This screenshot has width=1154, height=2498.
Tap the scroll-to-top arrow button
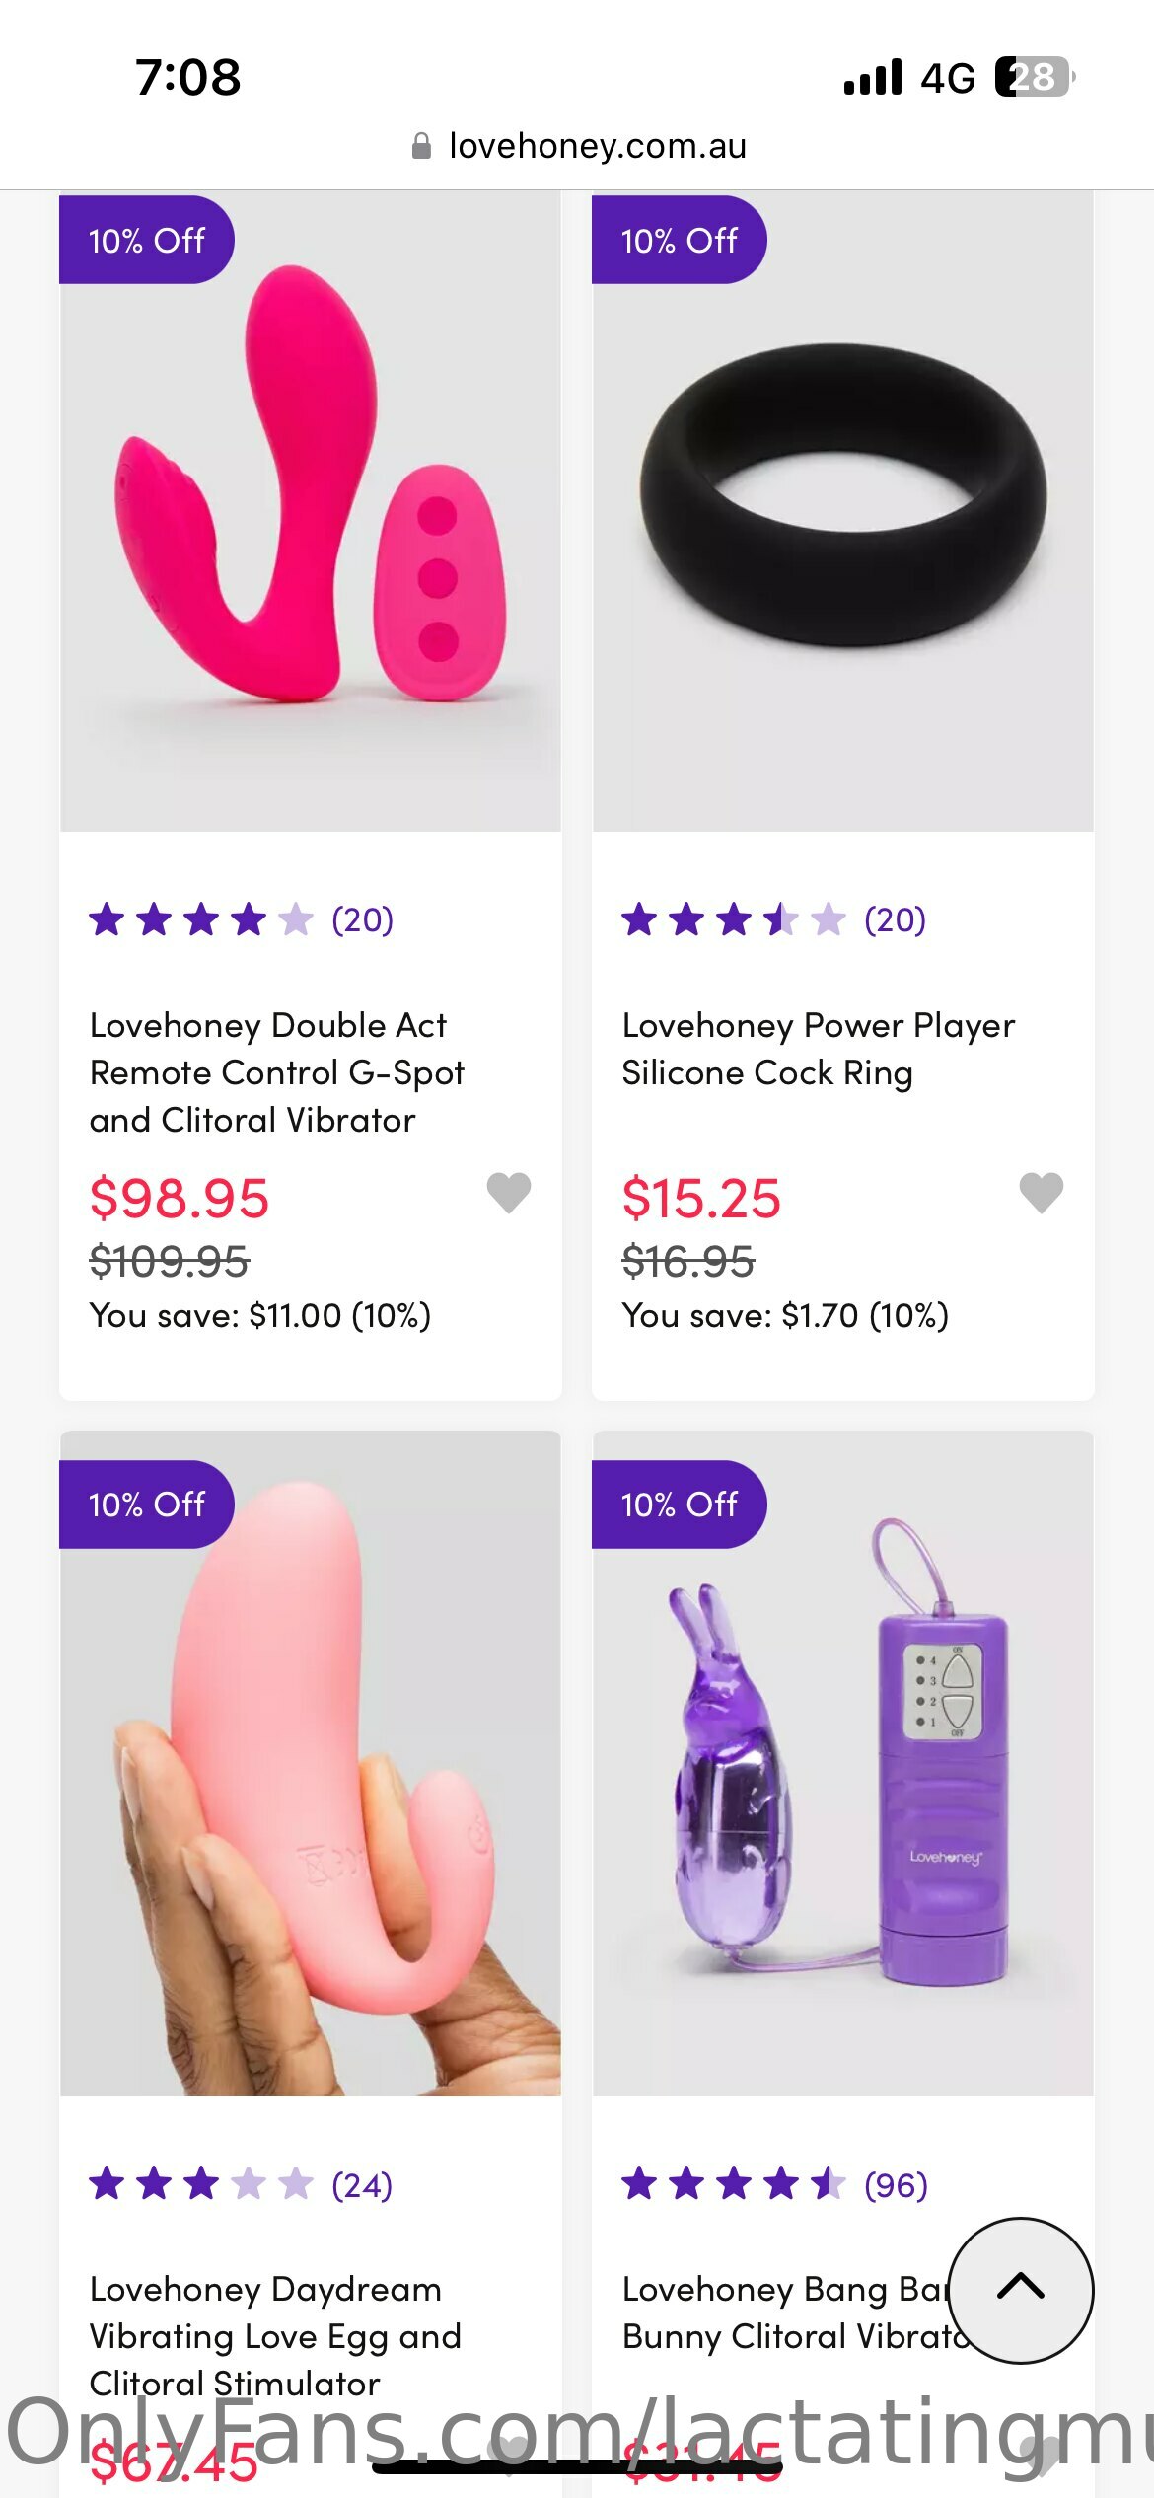[1020, 2289]
